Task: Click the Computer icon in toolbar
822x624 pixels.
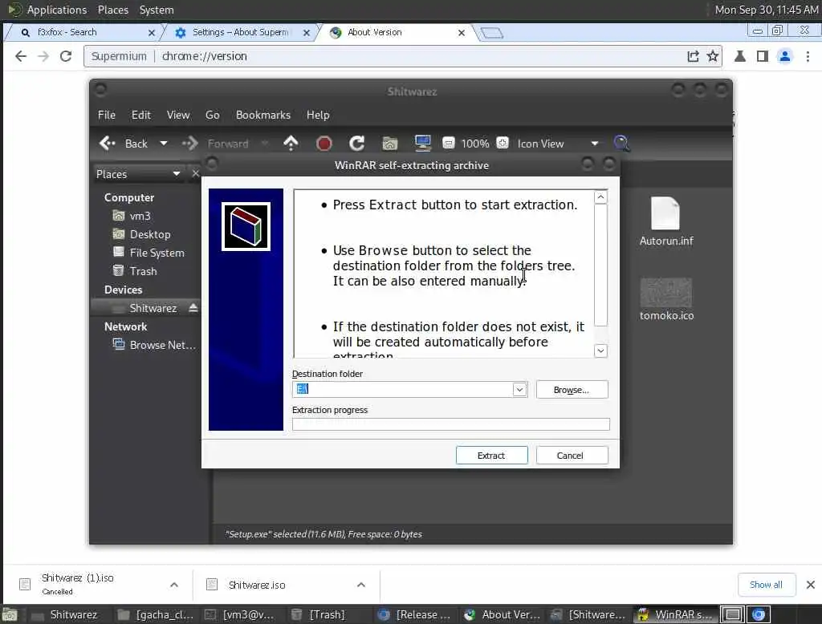Action: click(x=422, y=143)
